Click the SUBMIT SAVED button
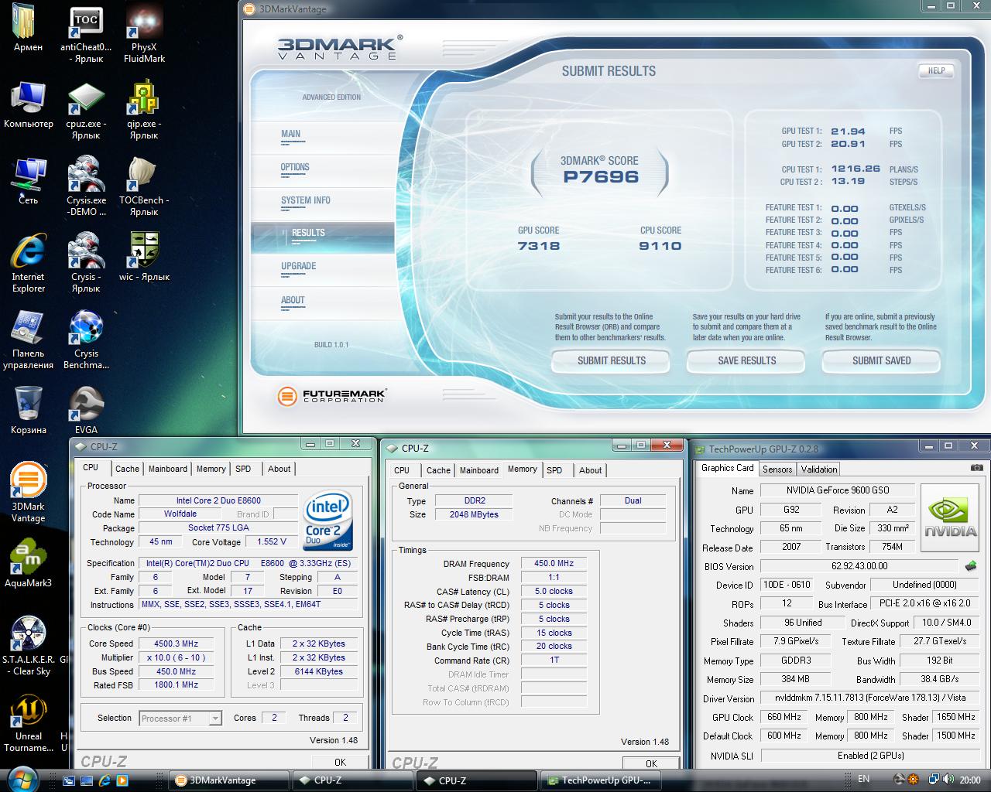This screenshot has width=991, height=792. (x=881, y=360)
